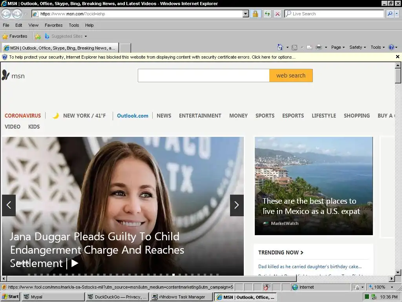Play the Jana Duggar headline video
This screenshot has height=302, width=402.
(75, 263)
